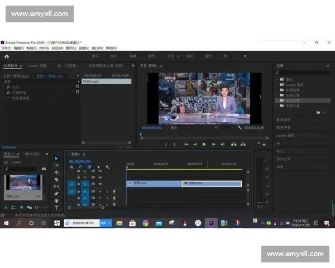Toggle V2 track output eye
The height and width of the screenshot is (268, 335).
click(x=100, y=178)
